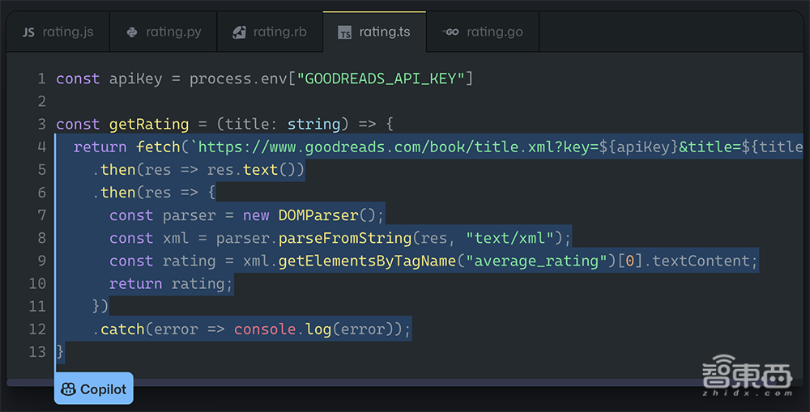The width and height of the screenshot is (810, 412).
Task: Click the zhidx watermark logo
Action: [745, 377]
